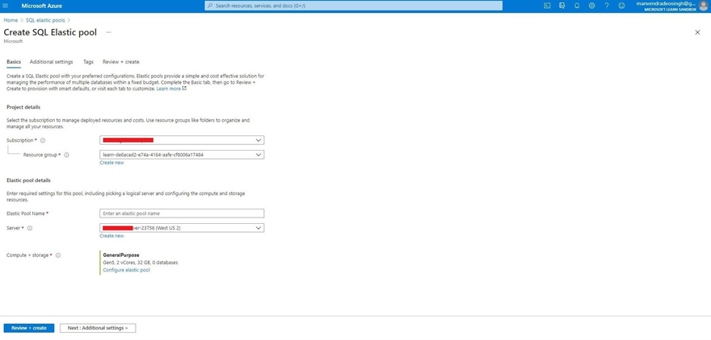Expand the Server dropdown
Image resolution: width=711 pixels, height=340 pixels.
[182, 228]
